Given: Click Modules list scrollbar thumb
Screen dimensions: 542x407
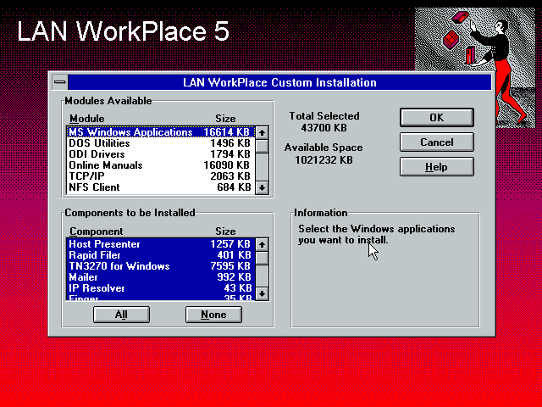Looking at the screenshot, I should [262, 146].
